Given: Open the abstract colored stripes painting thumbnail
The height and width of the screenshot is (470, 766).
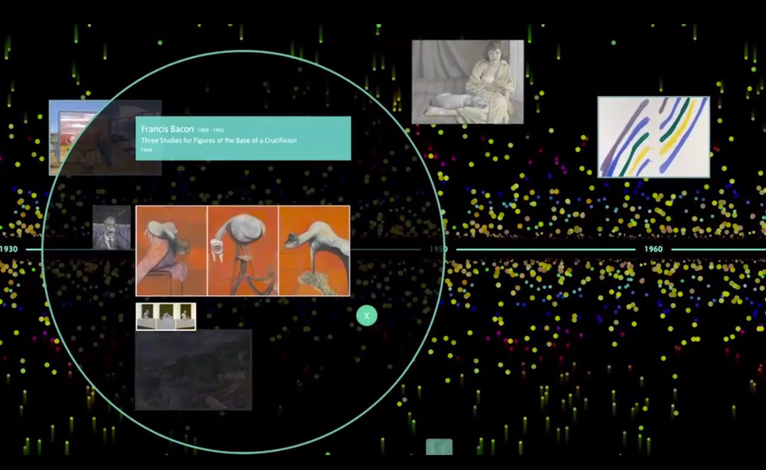Looking at the screenshot, I should 653,138.
